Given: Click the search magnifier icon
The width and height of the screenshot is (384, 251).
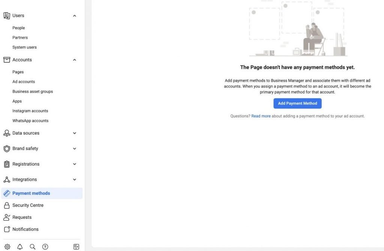Looking at the screenshot, I should [x=33, y=247].
